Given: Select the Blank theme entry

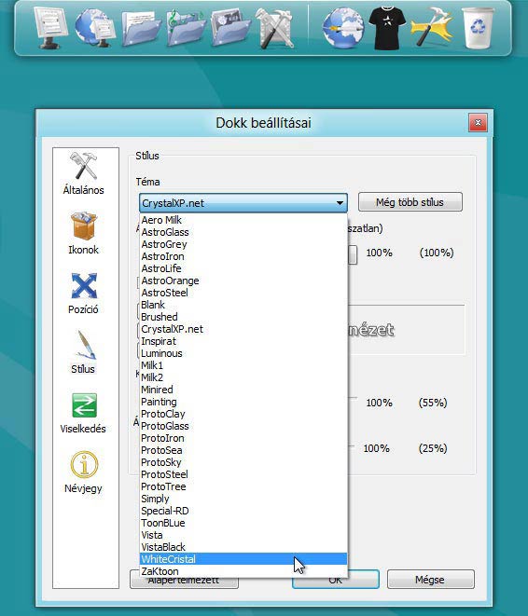Looking at the screenshot, I should click(243, 305).
